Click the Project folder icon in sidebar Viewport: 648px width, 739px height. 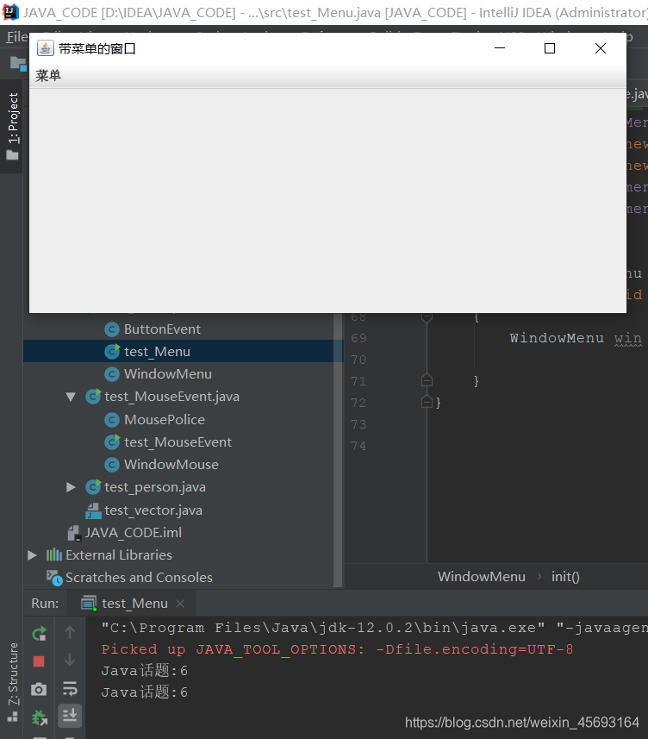(x=13, y=155)
